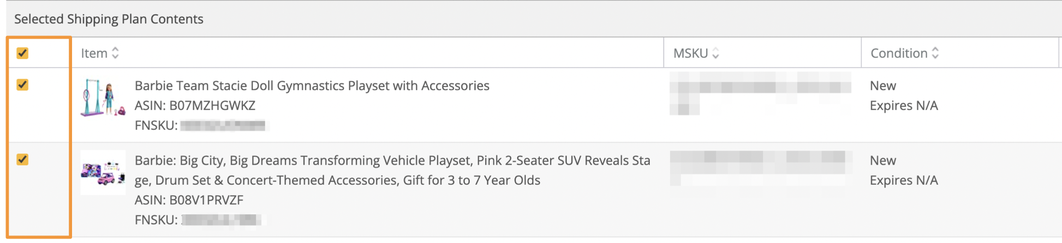Uncheck the Barbie Big City Big Dreams row
The image size is (1062, 243).
[x=22, y=160]
